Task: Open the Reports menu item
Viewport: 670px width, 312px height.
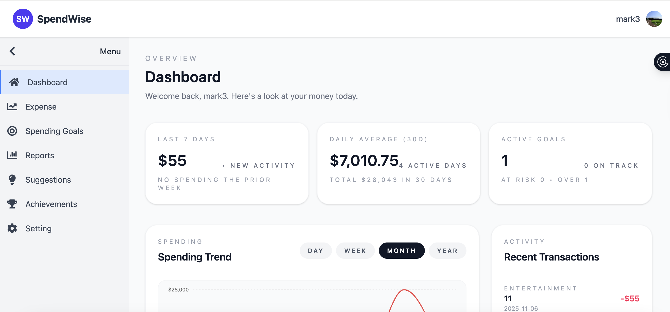Action: [40, 155]
